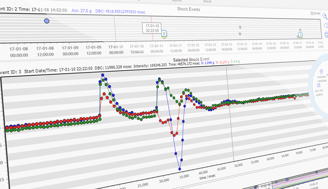Select the large blue shock event on 17-01-08
This screenshot has width=328, height=189.
point(47,21)
